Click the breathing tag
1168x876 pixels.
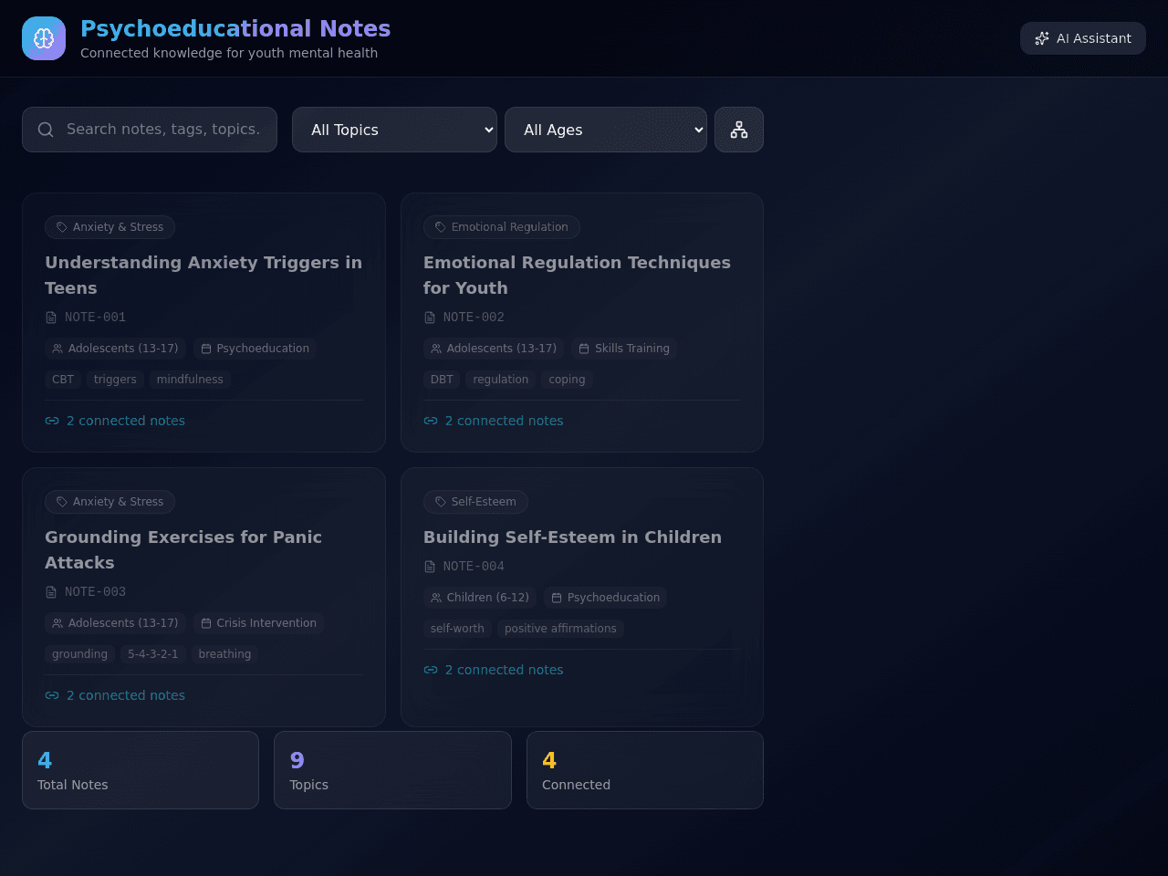[x=224, y=654]
